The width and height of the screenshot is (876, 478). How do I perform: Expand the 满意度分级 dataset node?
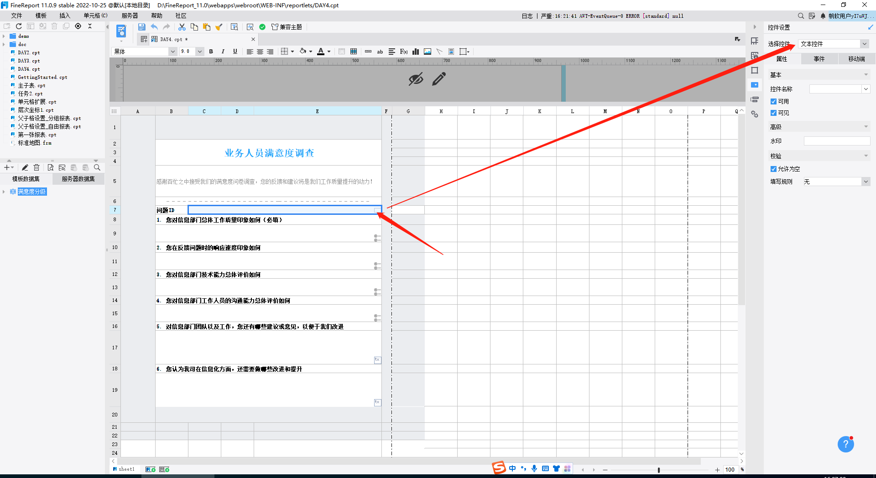pos(4,192)
